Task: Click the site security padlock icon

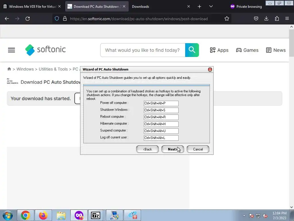Action: tap(65, 19)
